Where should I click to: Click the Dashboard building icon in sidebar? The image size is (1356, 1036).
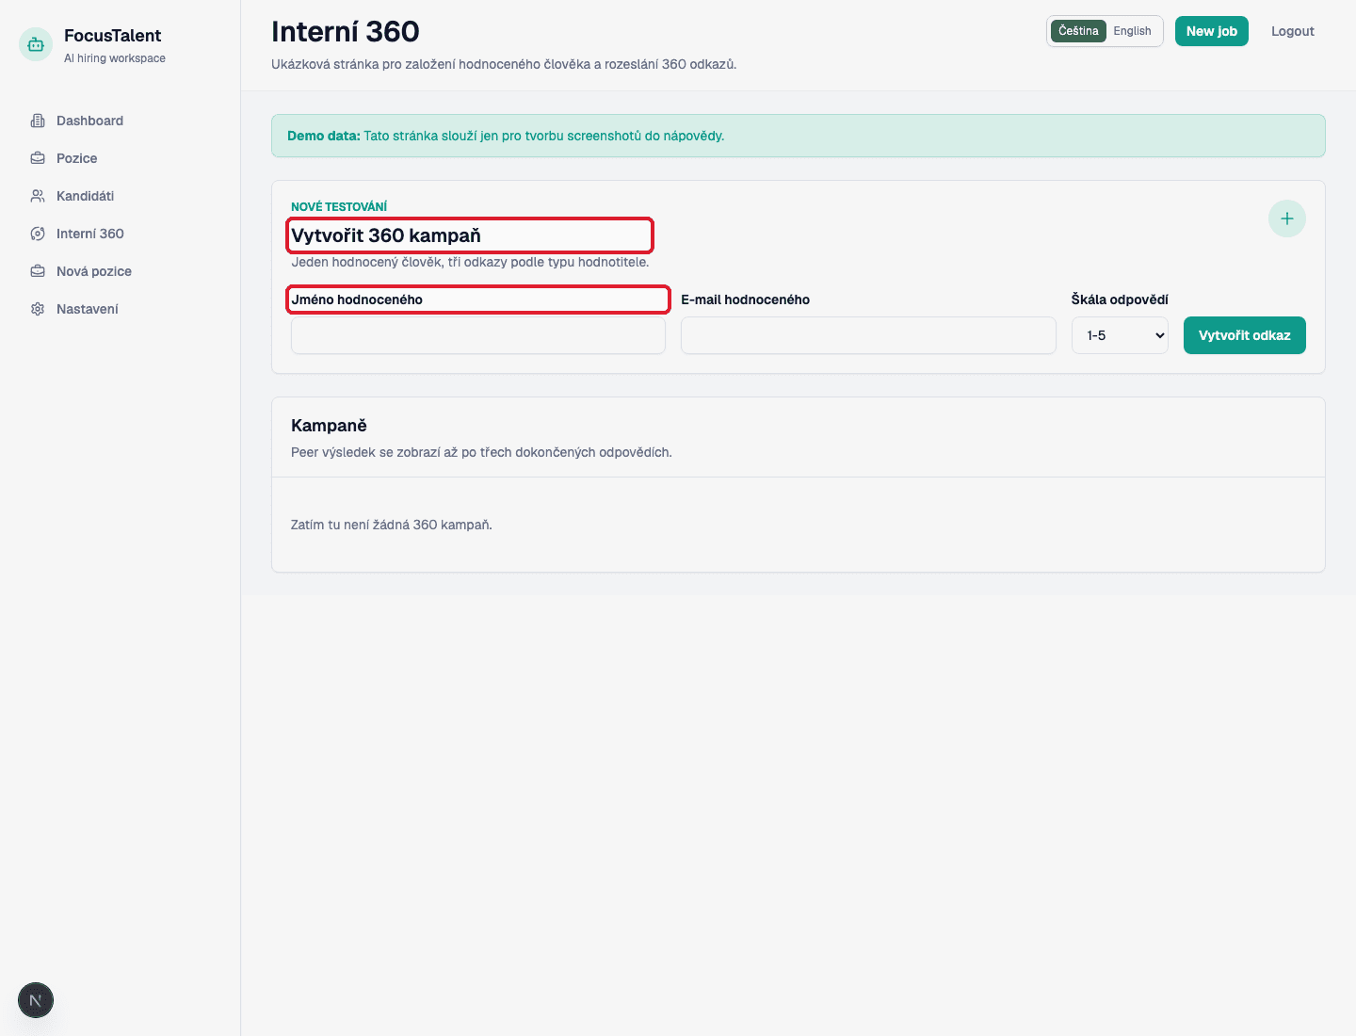coord(38,121)
